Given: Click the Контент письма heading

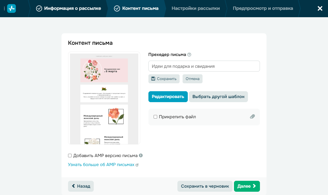Looking at the screenshot, I should 90,43.
